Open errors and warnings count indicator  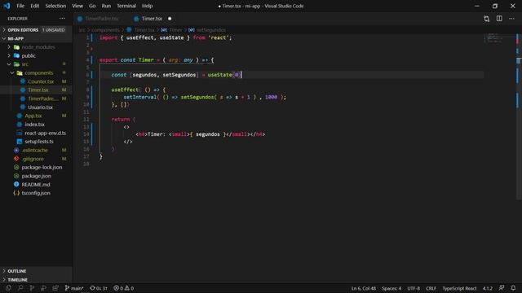123,288
